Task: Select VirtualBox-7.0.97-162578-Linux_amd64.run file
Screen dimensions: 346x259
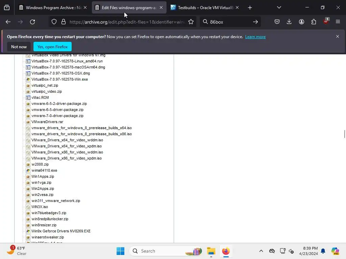Action: point(67,61)
